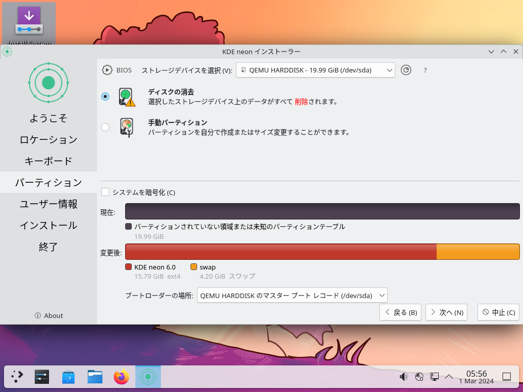Click the KDE neon 6.0 legend text
Image resolution: width=523 pixels, height=392 pixels.
(155, 267)
